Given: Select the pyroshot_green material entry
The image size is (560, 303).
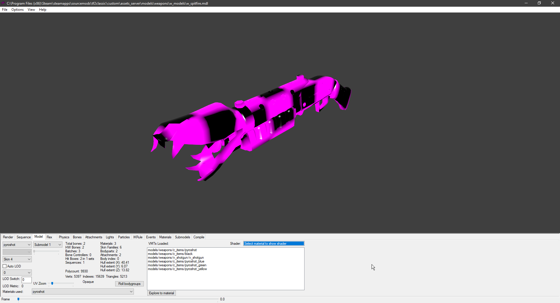Looking at the screenshot, I should coord(177,265).
